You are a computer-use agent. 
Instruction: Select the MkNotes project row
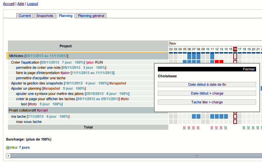coord(88,56)
